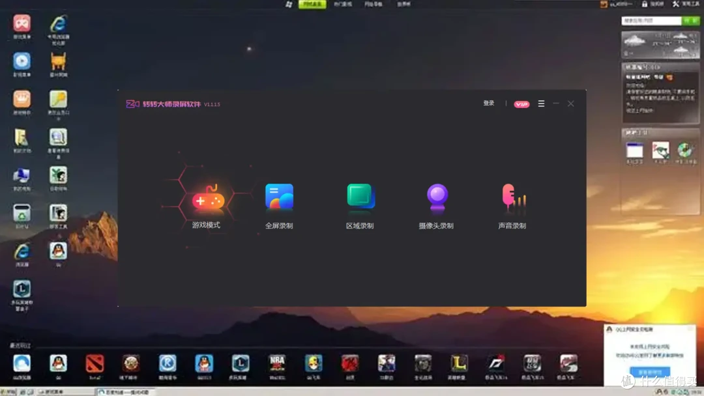Open the recorder's hamburger menu

pyautogui.click(x=541, y=104)
